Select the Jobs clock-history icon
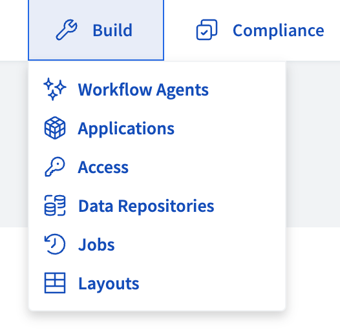Viewport: 340px width, 332px height. tap(55, 244)
